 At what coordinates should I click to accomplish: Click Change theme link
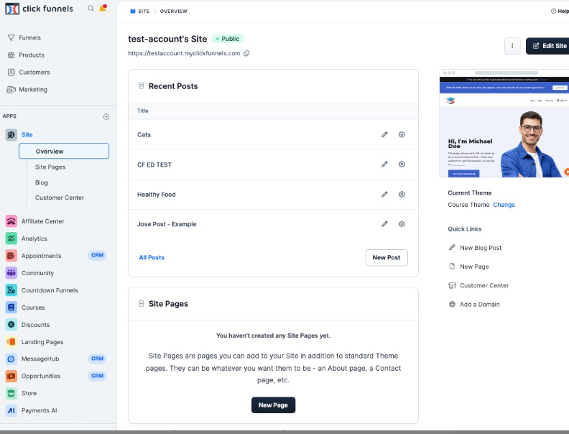point(504,205)
